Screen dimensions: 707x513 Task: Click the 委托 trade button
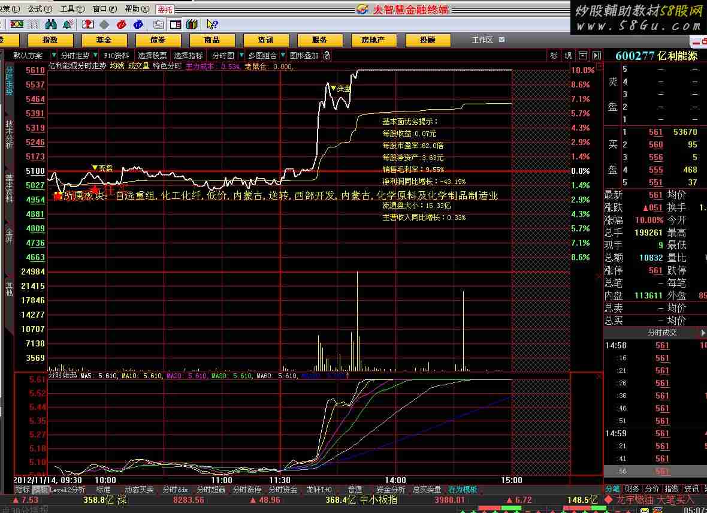165,10
